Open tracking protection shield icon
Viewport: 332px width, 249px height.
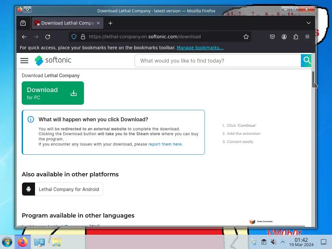point(74,37)
